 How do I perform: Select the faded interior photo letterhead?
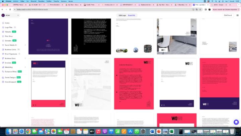point(91,84)
